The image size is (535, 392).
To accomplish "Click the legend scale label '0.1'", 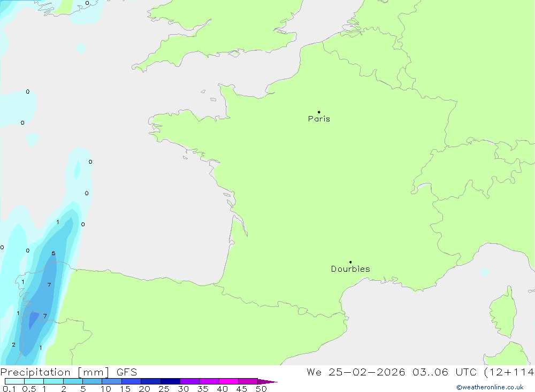I will pos(9,389).
